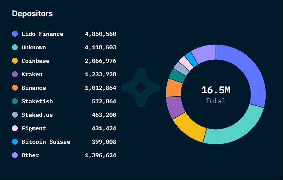Click the value 399,008
The width and height of the screenshot is (283, 180).
pyautogui.click(x=104, y=142)
